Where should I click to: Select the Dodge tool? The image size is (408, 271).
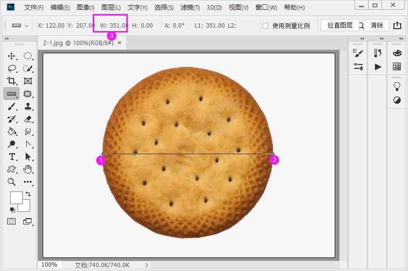pos(12,144)
